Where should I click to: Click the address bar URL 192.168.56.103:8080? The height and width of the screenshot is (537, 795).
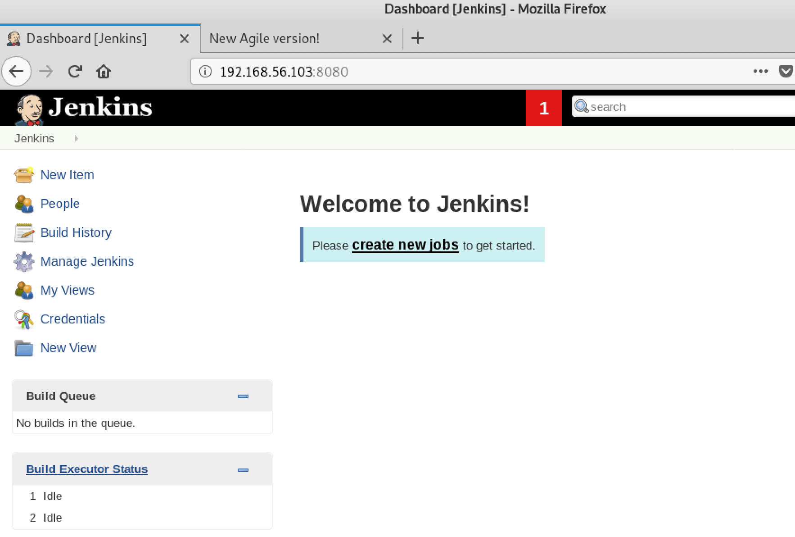[284, 72]
